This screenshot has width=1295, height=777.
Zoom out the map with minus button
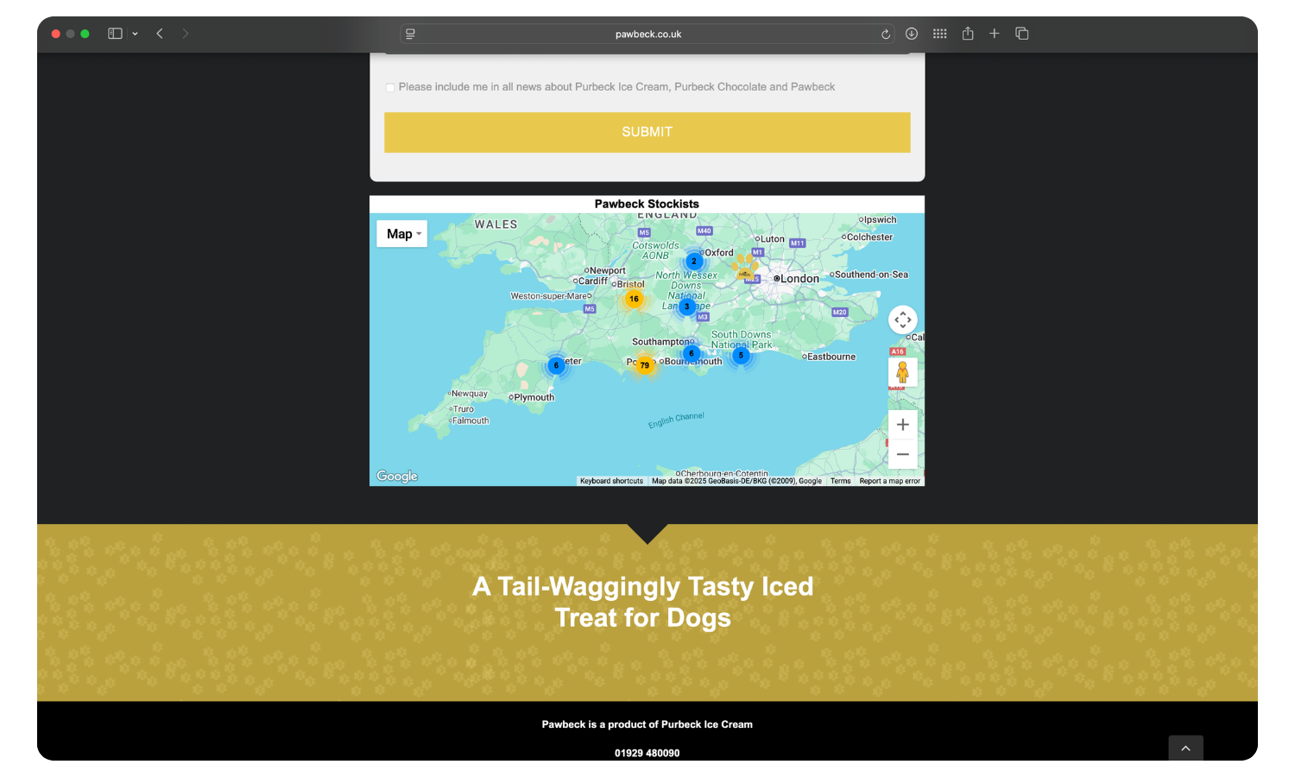(x=903, y=454)
